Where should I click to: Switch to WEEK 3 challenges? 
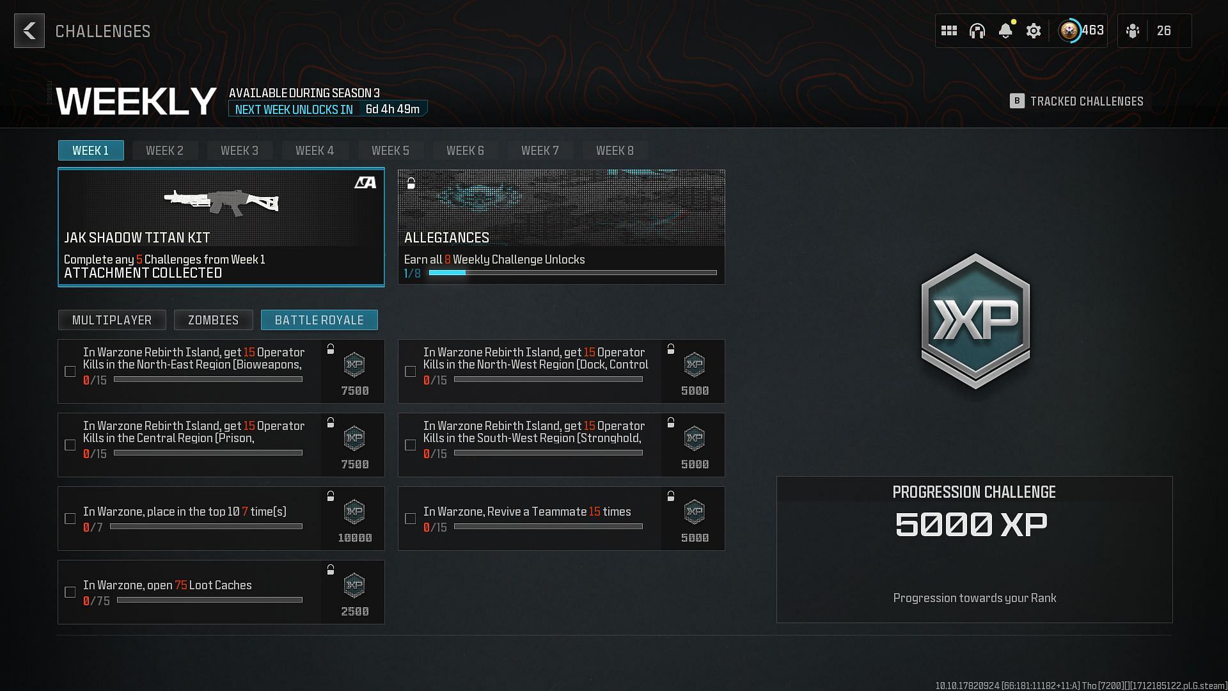[240, 150]
